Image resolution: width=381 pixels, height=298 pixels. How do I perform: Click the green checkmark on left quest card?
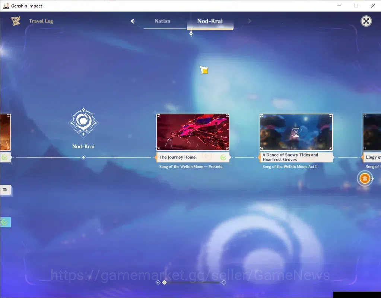pos(4,158)
